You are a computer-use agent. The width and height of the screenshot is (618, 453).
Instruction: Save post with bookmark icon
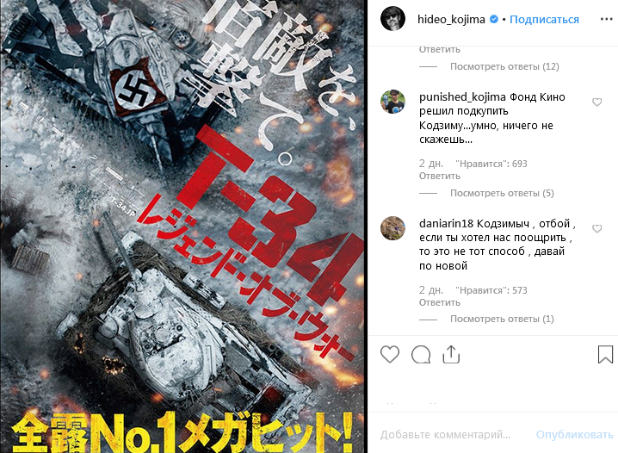pos(605,354)
